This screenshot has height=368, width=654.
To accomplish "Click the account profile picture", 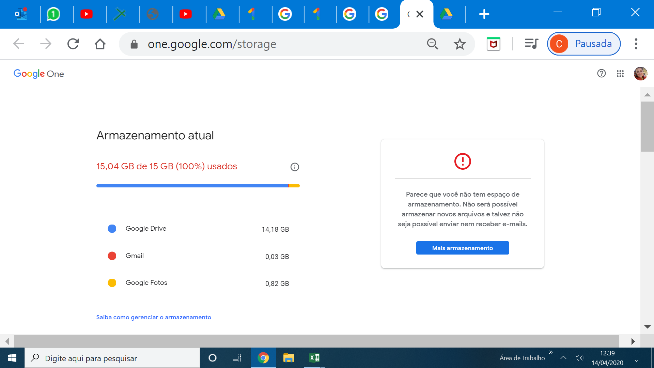I will pyautogui.click(x=640, y=74).
